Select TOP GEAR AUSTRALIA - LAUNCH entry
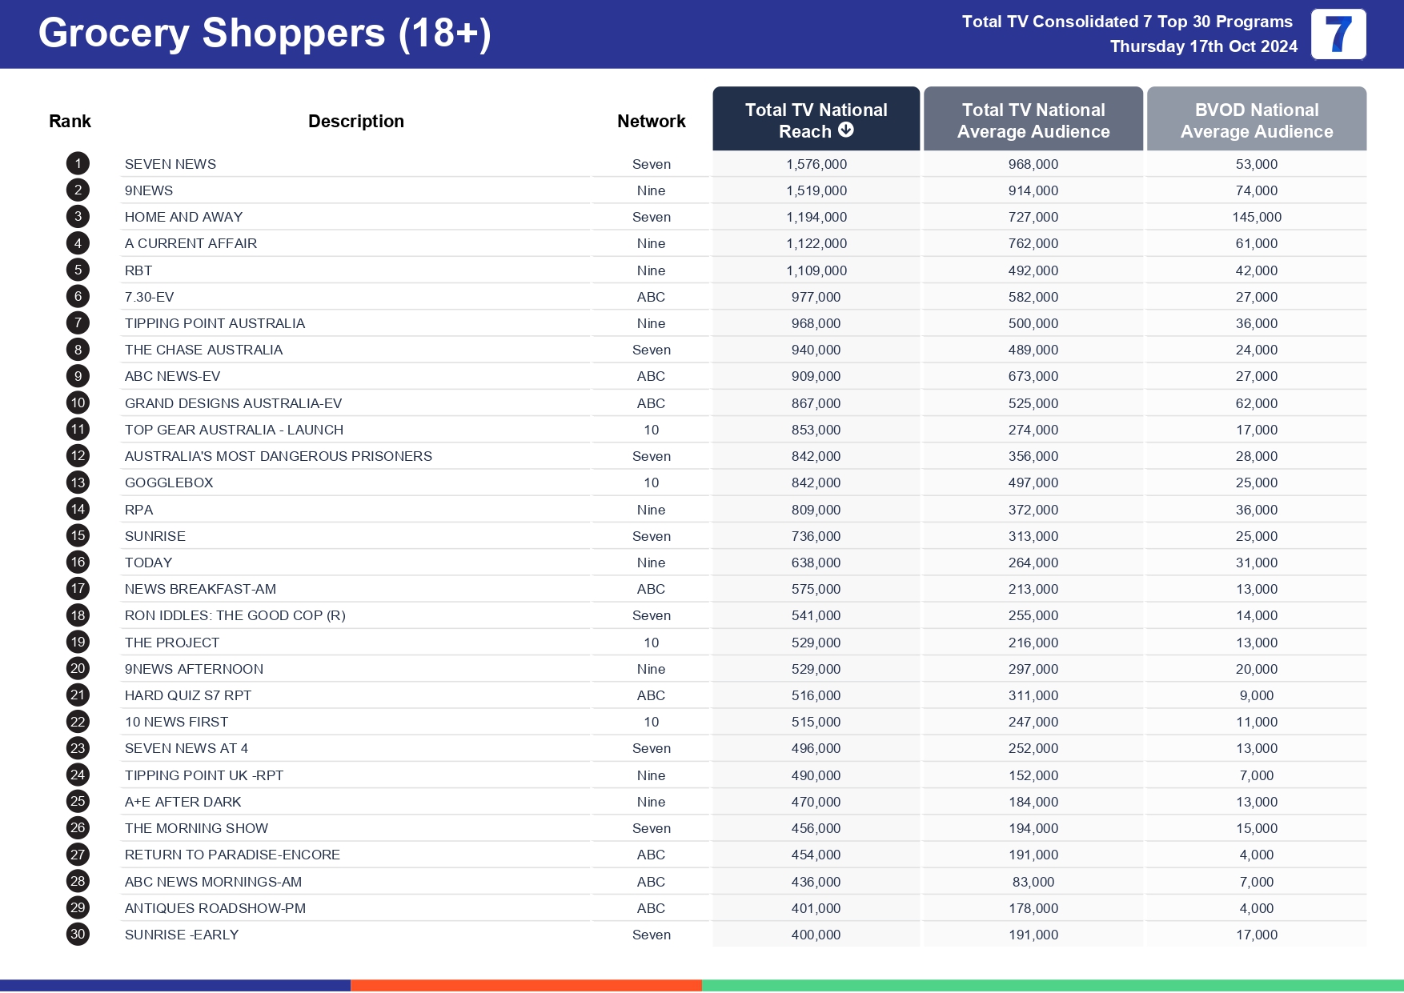This screenshot has width=1404, height=993. pyautogui.click(x=234, y=430)
